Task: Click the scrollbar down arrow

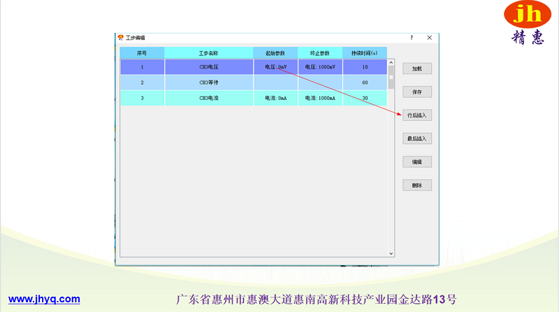Action: (391, 254)
